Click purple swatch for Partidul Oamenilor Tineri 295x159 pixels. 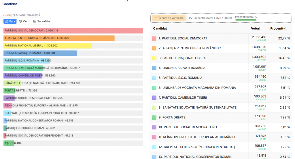154,98
